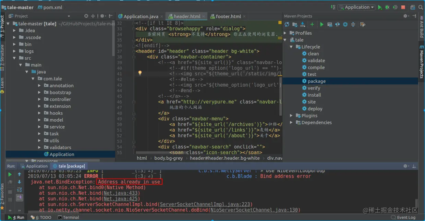Jump down the stack trace

coord(20,182)
